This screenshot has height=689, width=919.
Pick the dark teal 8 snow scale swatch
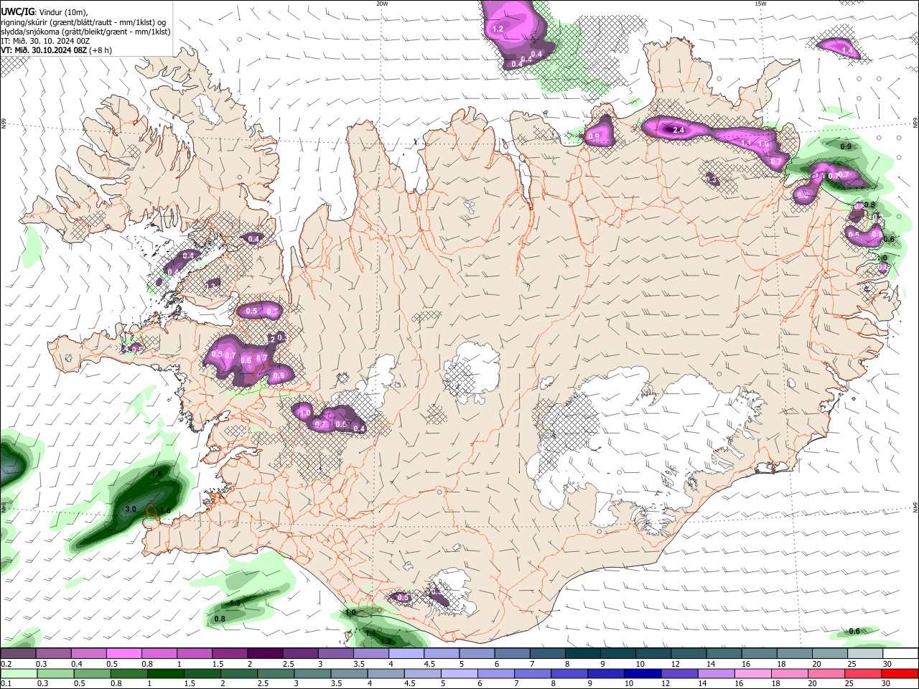tap(583, 654)
